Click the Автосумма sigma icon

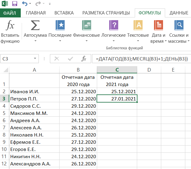click(x=35, y=25)
